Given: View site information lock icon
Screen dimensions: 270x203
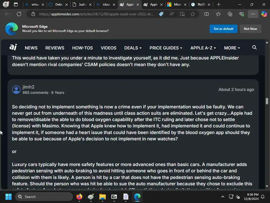Looking at the screenshot, I should (33, 14).
